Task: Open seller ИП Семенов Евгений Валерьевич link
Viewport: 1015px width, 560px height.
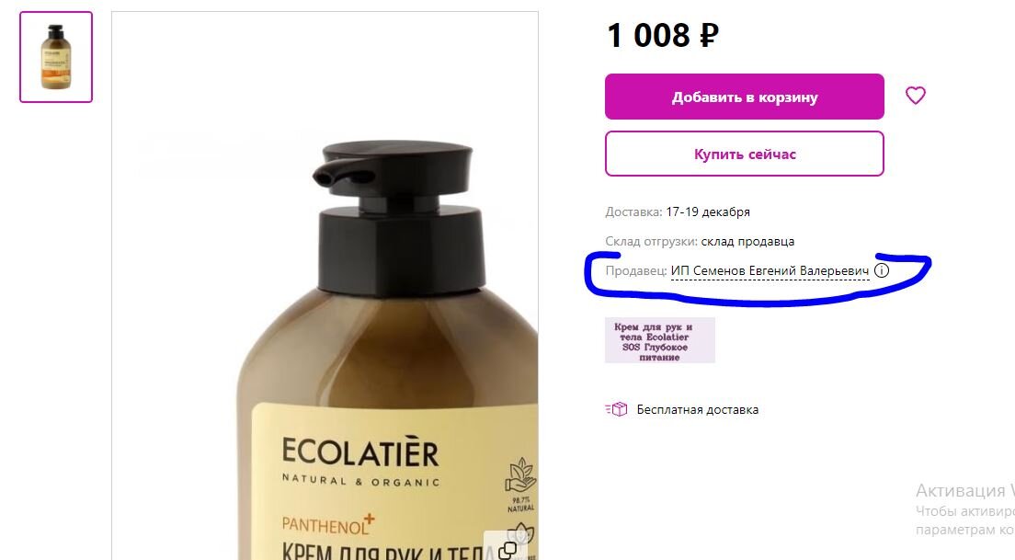Action: (x=770, y=270)
